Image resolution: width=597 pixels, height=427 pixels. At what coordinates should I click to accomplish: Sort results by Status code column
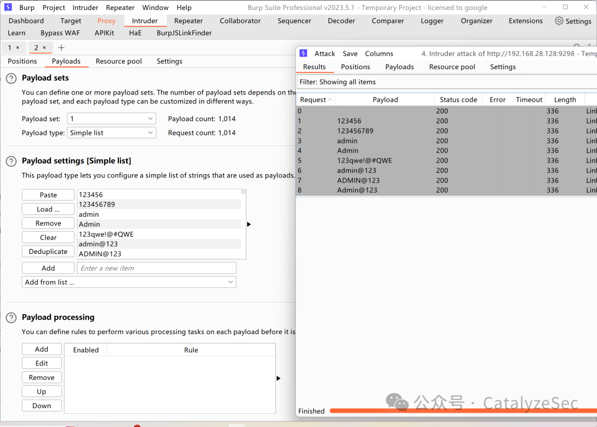458,100
